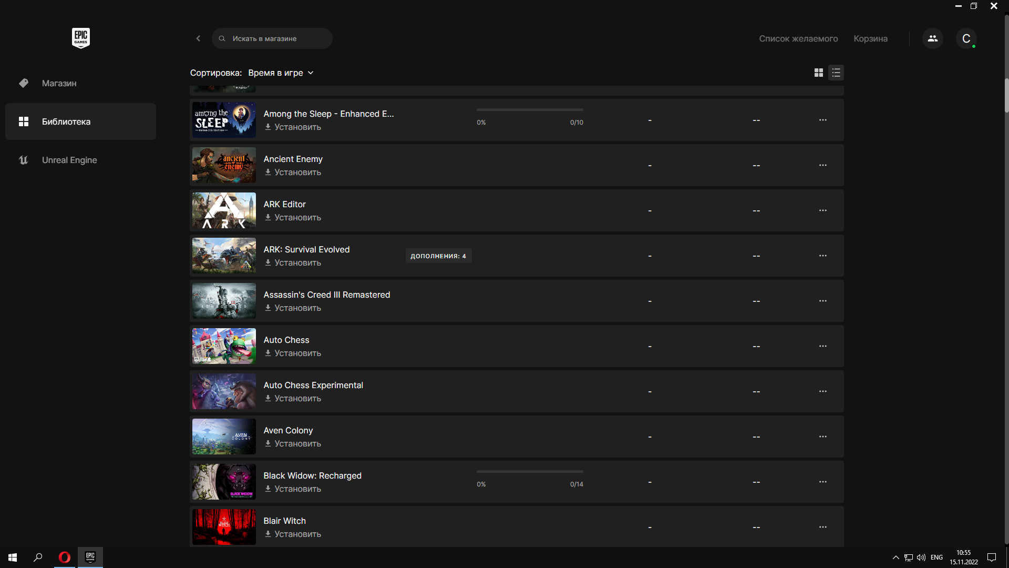
Task: Click Among the Sleep achievements progress bar
Action: (530, 110)
